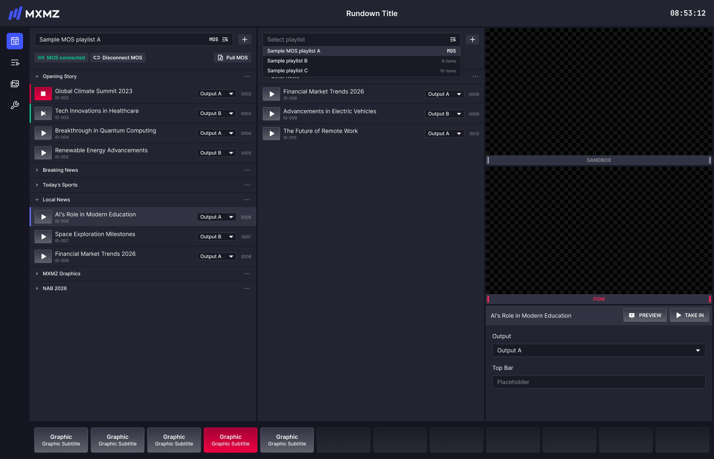The height and width of the screenshot is (459, 714).
Task: Play Renewable Energy Advancements item
Action: point(43,153)
